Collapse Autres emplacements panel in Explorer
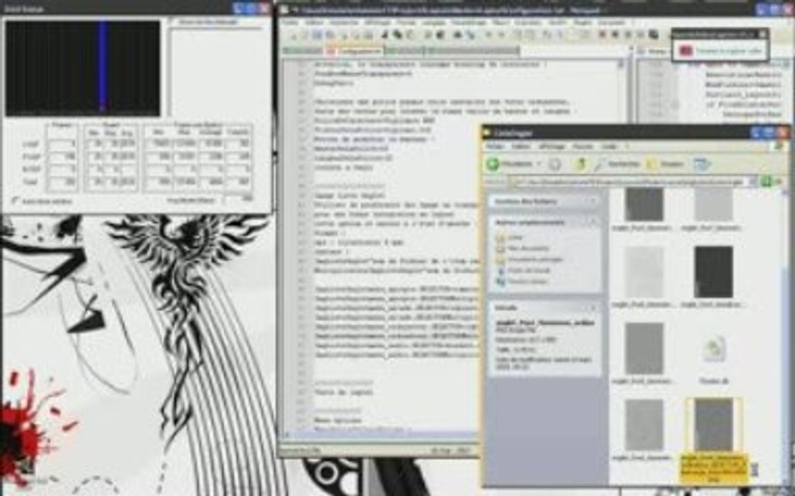 [x=592, y=223]
